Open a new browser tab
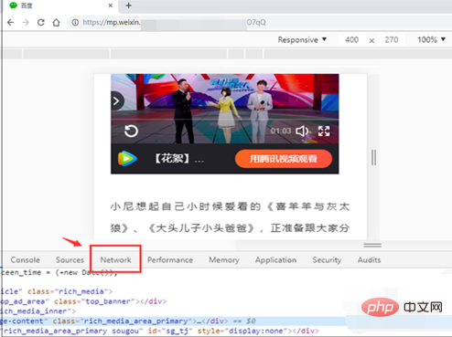The width and height of the screenshot is (452, 337). (129, 5)
